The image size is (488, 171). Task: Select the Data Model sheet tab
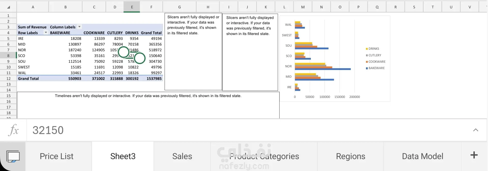[422, 156]
